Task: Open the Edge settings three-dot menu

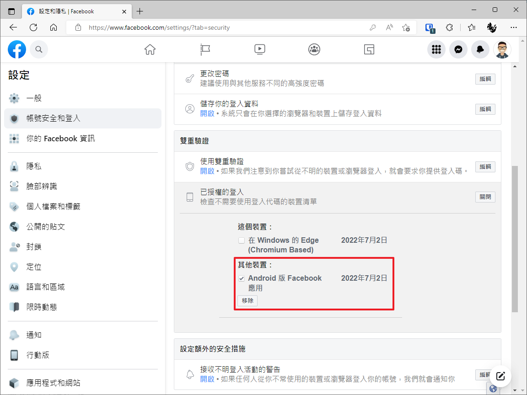Action: (x=514, y=27)
